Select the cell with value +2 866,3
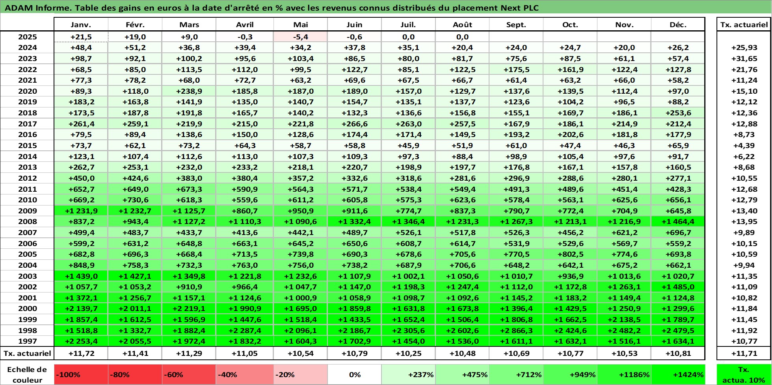Viewport: 772px width, 385px height. 516,330
